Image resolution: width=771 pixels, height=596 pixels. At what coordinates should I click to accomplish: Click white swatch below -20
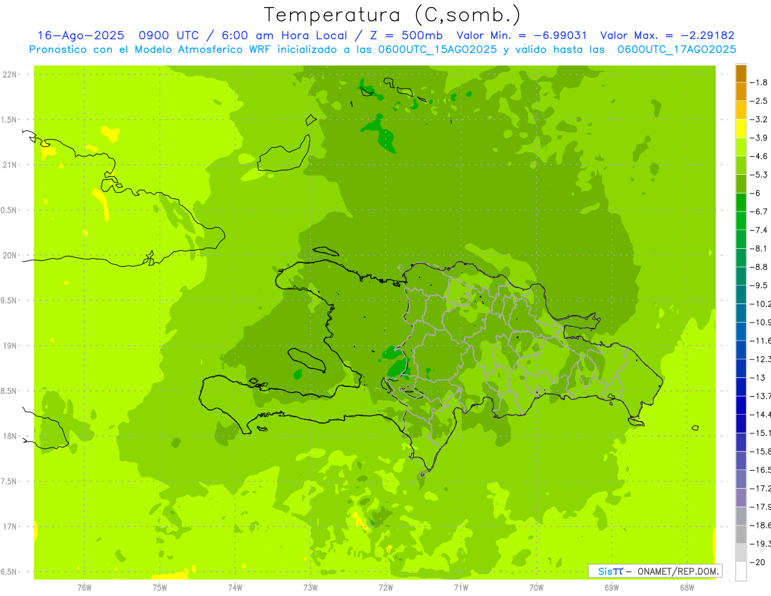tap(741, 572)
